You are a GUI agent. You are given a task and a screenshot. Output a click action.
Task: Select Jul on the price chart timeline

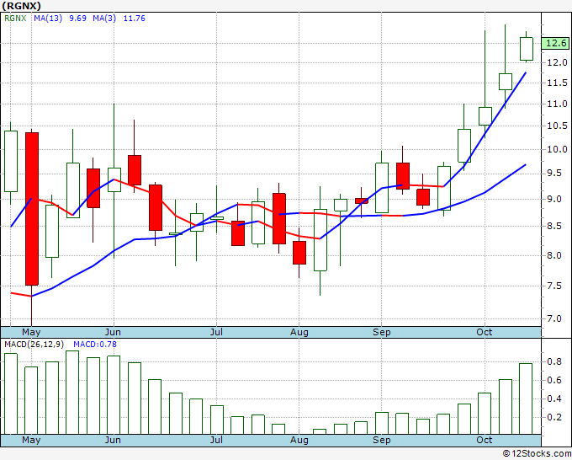coord(216,332)
